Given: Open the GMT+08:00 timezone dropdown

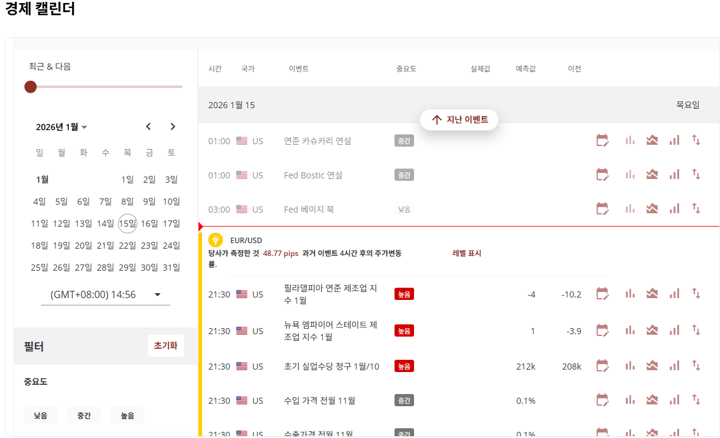Looking at the screenshot, I should [x=104, y=294].
